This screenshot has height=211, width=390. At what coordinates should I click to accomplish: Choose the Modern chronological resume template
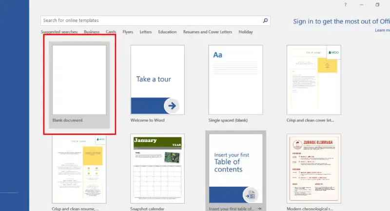click(313, 169)
